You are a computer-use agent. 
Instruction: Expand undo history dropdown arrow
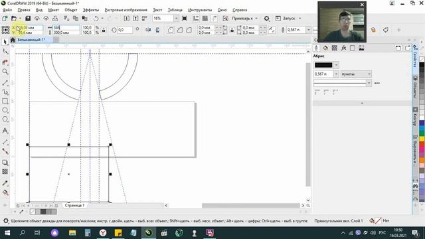pos(102,19)
